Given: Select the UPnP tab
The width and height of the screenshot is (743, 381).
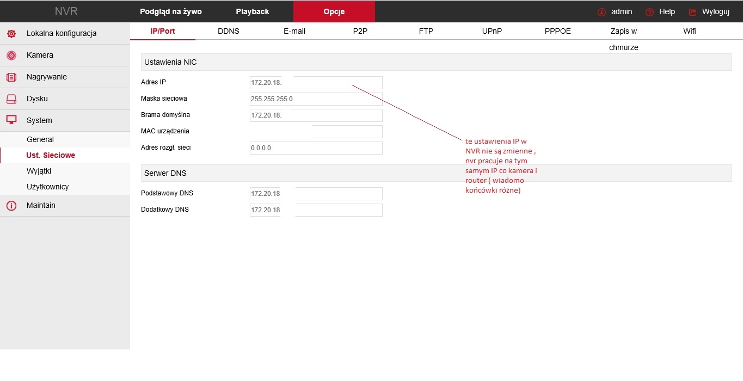Looking at the screenshot, I should (x=492, y=31).
